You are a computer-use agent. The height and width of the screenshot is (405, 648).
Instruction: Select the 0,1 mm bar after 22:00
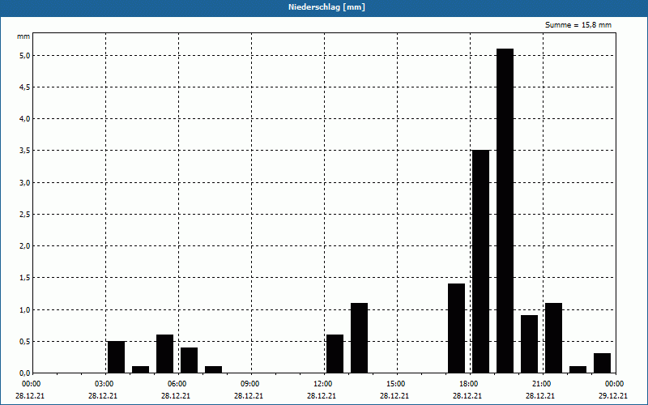(578, 369)
